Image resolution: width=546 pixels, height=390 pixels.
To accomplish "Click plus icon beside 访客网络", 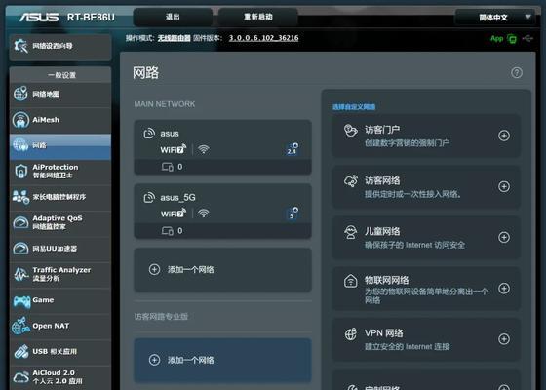I will [504, 186].
